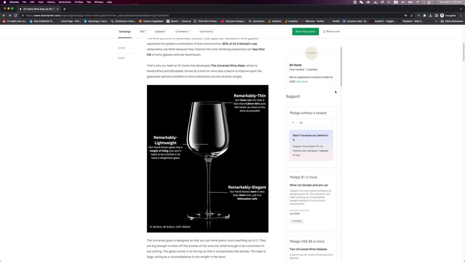Open the History menu

pyautogui.click(x=51, y=2)
